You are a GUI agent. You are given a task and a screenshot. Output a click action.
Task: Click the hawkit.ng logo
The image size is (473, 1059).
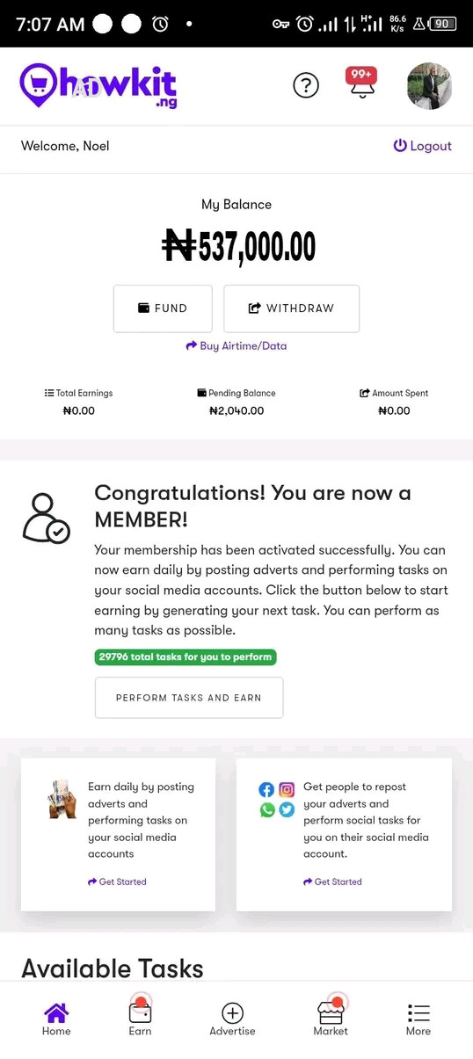coord(98,85)
